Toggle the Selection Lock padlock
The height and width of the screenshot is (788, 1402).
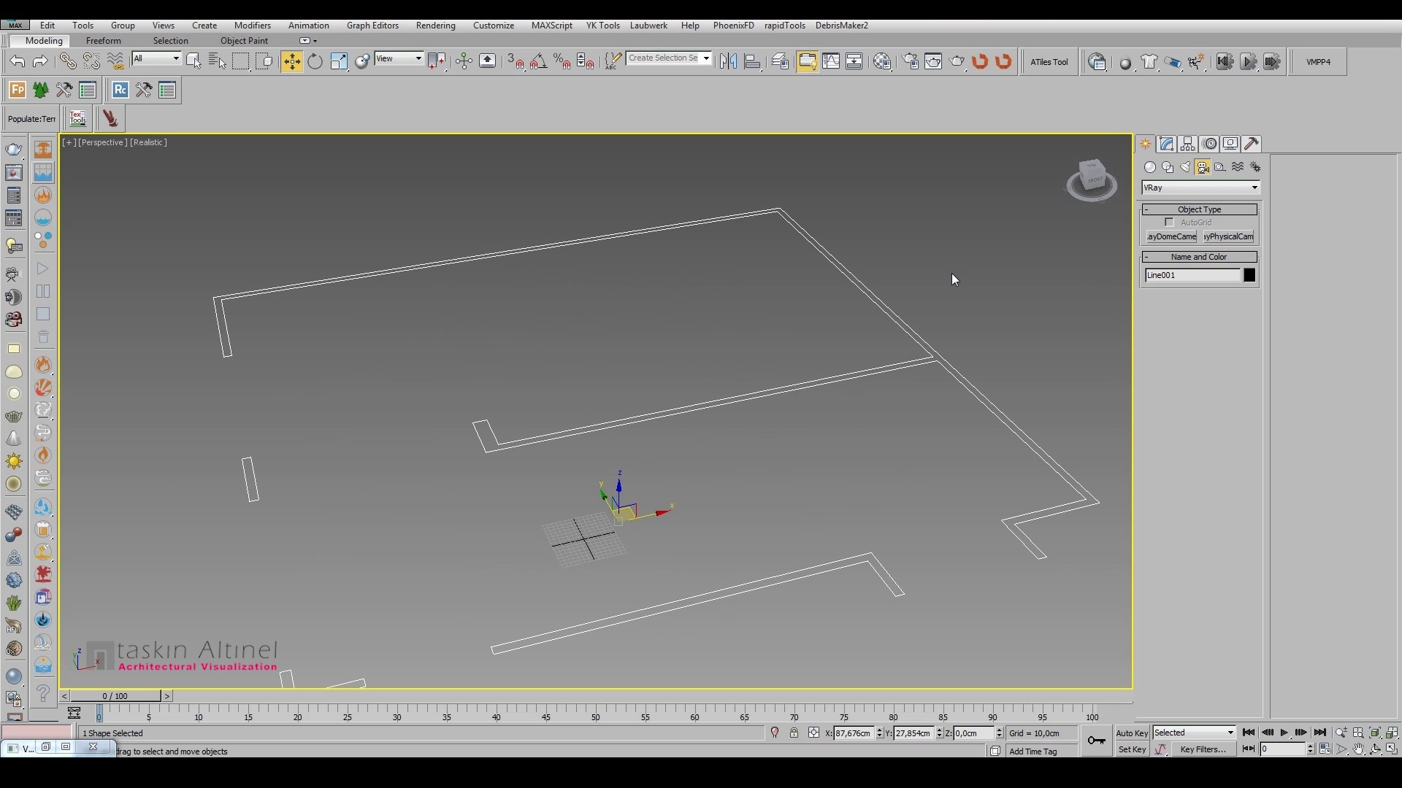(794, 733)
